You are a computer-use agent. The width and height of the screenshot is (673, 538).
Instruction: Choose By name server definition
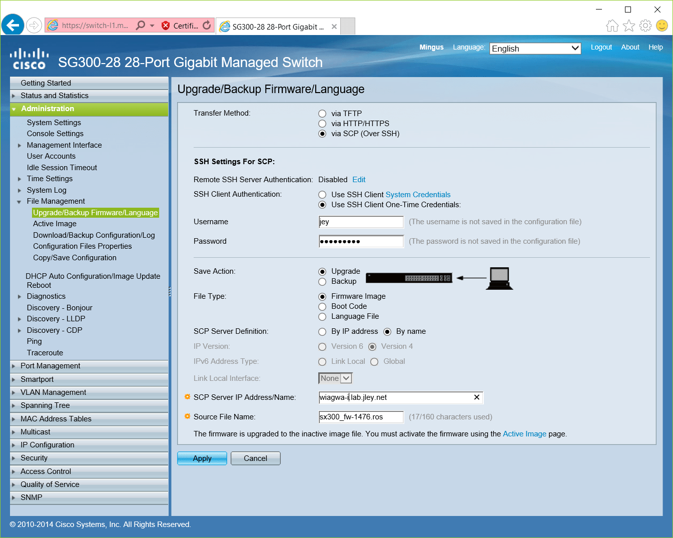(387, 332)
